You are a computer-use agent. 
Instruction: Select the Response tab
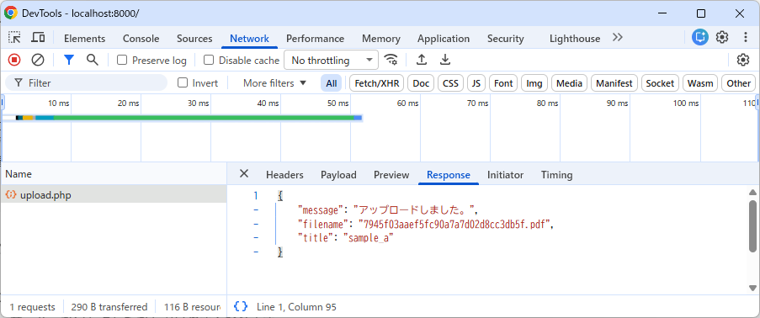click(449, 175)
